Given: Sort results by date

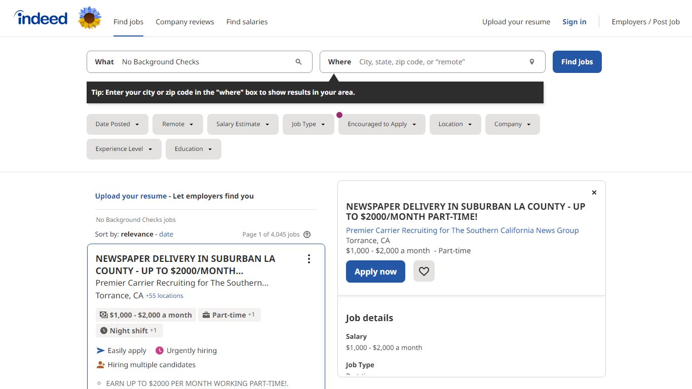Looking at the screenshot, I should click(x=166, y=235).
